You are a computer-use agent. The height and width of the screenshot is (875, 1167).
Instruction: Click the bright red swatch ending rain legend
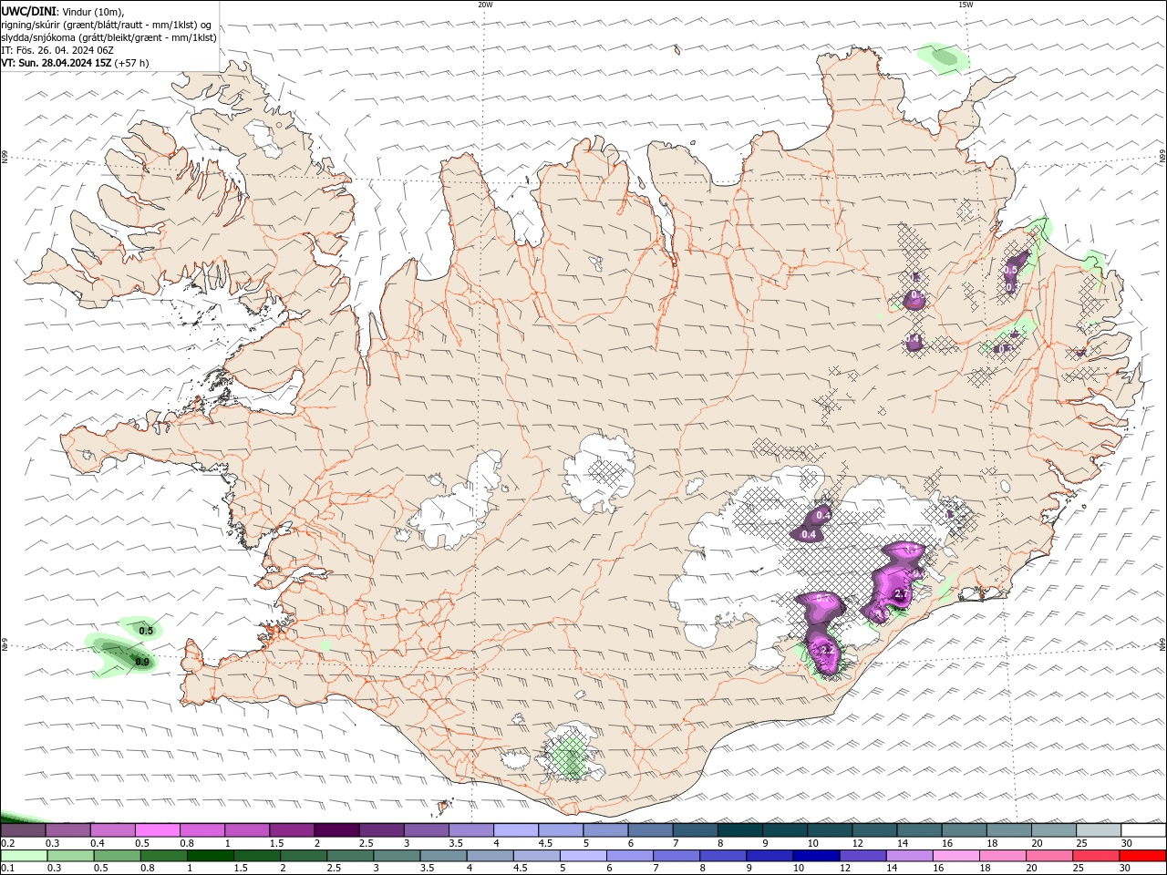1141,856
